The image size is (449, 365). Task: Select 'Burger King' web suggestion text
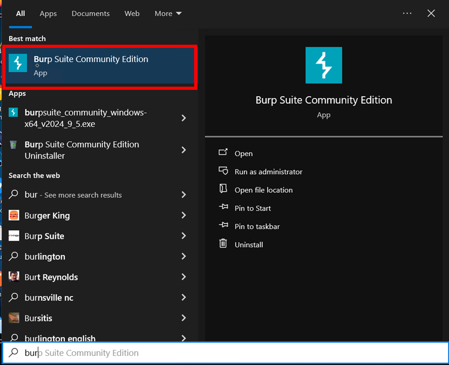[47, 215]
